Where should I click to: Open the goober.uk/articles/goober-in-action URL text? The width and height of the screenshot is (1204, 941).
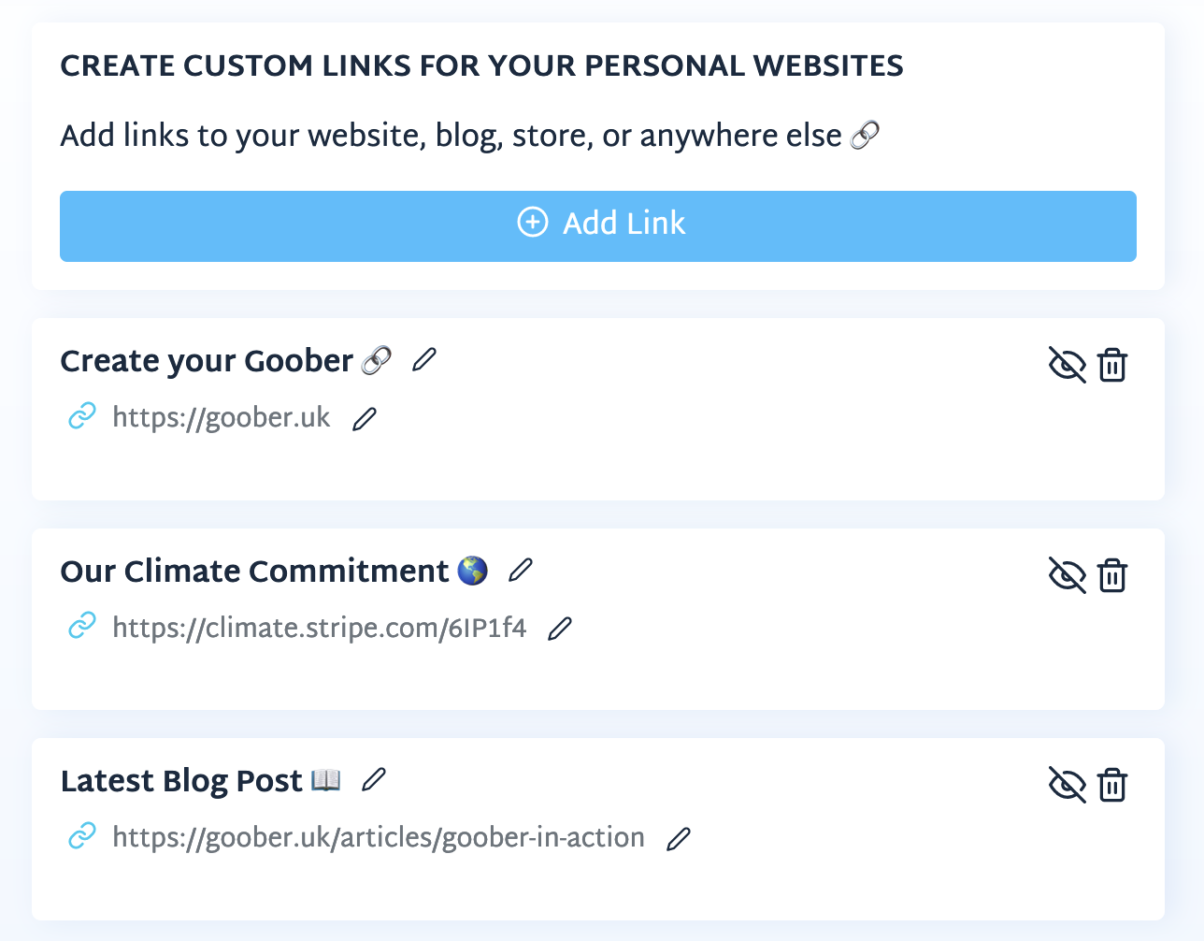[378, 837]
